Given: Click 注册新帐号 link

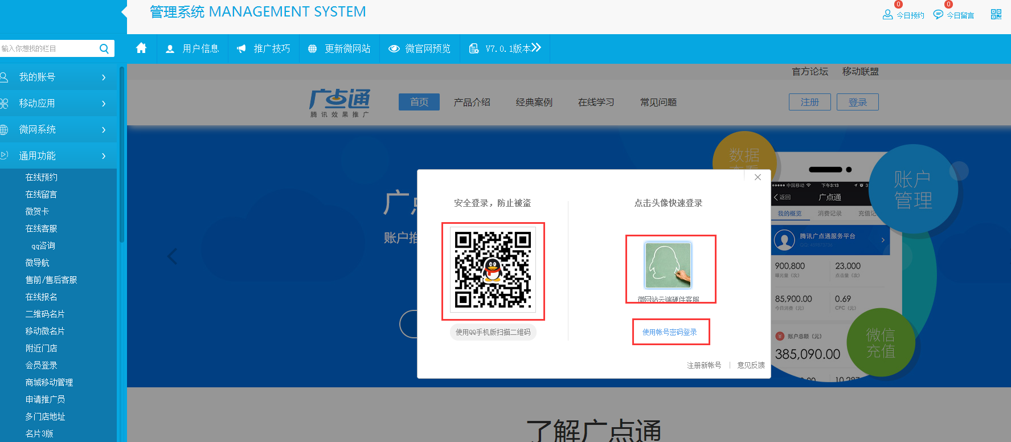Looking at the screenshot, I should (x=704, y=365).
